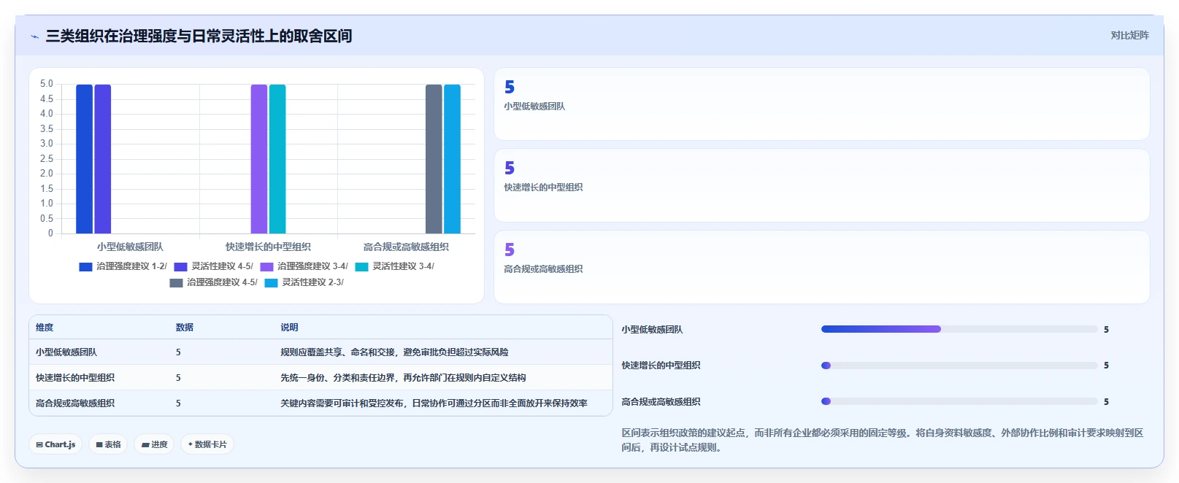The height and width of the screenshot is (483, 1179).
Task: Open the 快速增长的中型组织 data card
Action: pyautogui.click(x=822, y=185)
